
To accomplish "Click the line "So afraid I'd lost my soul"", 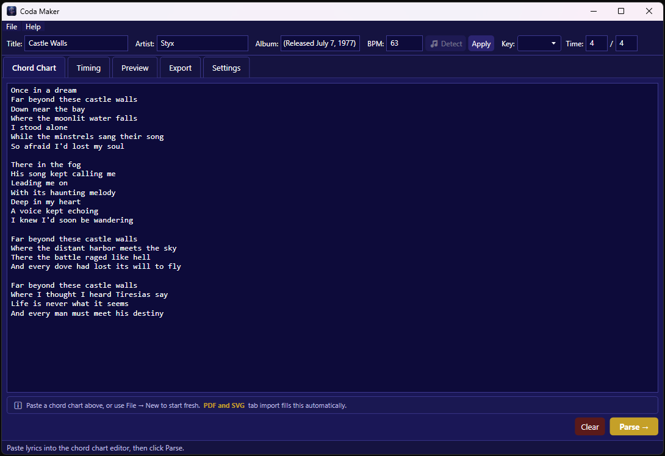I will tap(68, 146).
